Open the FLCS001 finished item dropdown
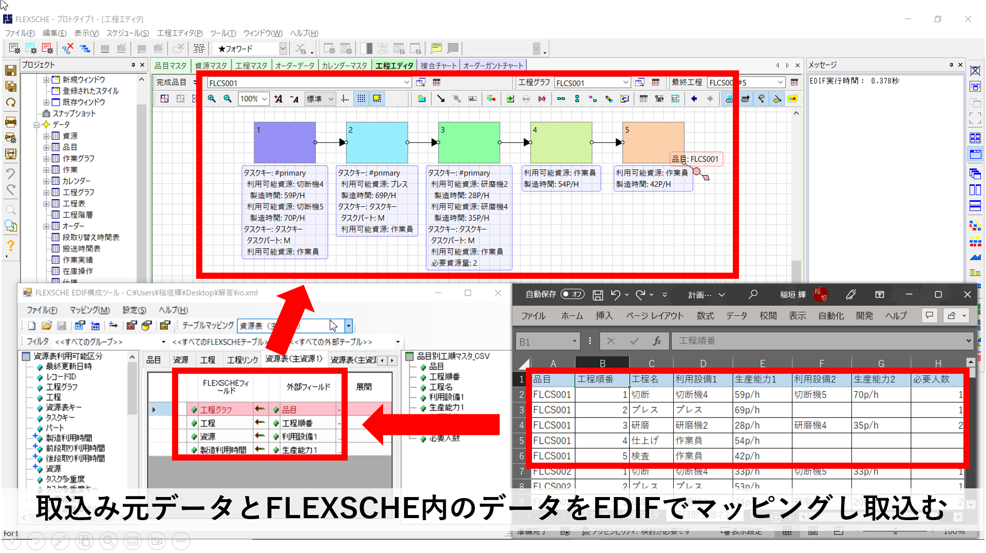The height and width of the screenshot is (553, 986). (406, 83)
